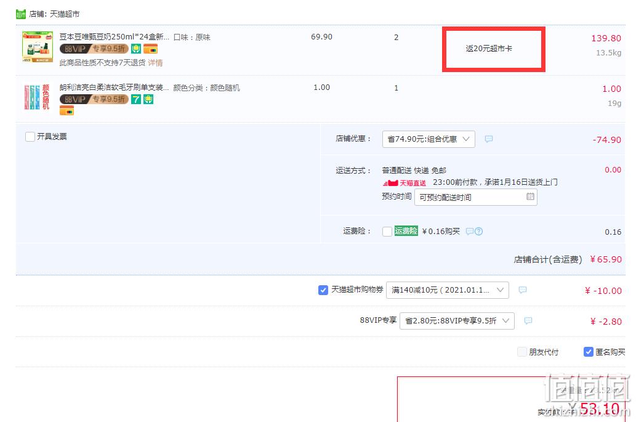Viewport: 636px width, 422px height.
Task: Click the 颜色分类：颜色随机 text
Action: point(206,88)
